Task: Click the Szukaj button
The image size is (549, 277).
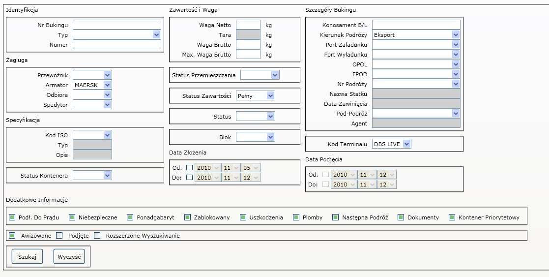Action: [x=28, y=257]
